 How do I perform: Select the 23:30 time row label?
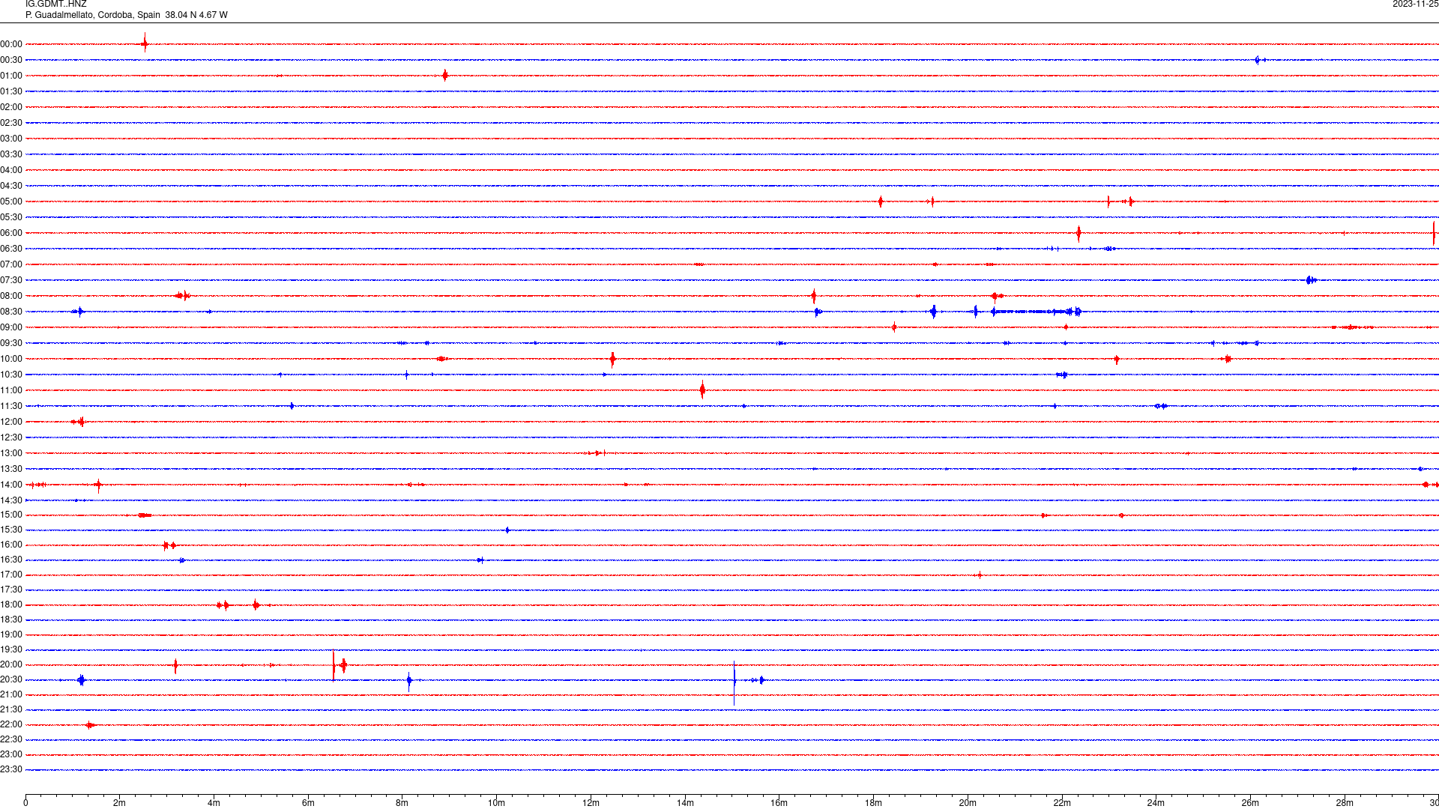(11, 769)
